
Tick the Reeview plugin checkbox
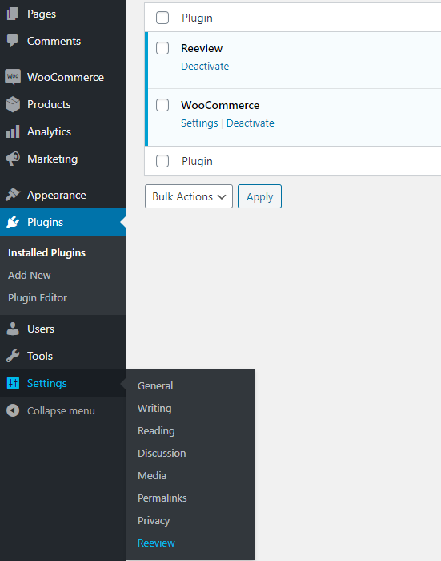click(162, 48)
